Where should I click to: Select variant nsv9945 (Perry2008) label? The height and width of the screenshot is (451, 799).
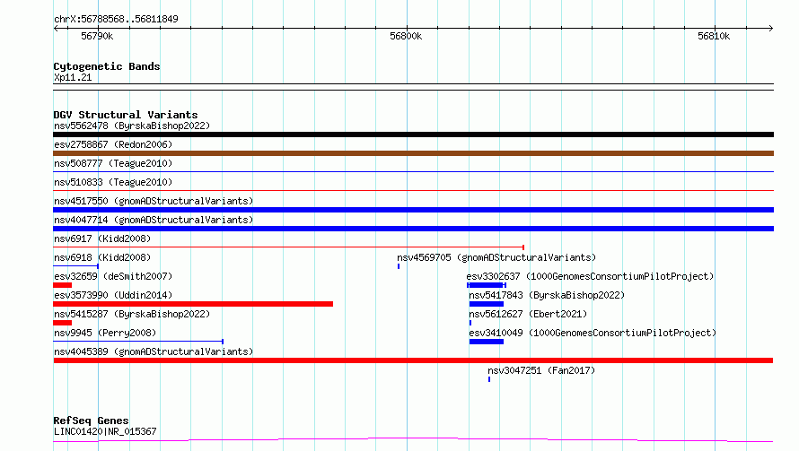click(105, 333)
